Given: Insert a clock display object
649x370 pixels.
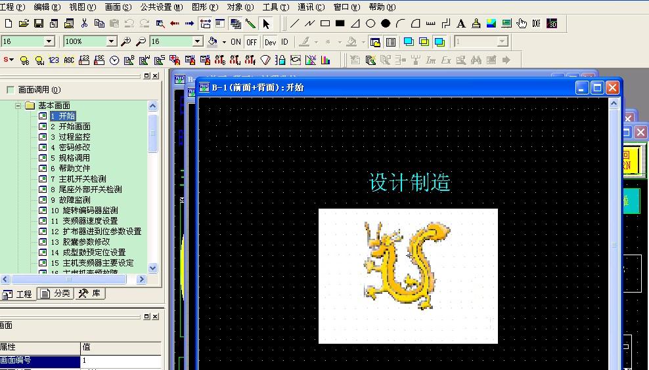Looking at the screenshot, I should (114, 60).
